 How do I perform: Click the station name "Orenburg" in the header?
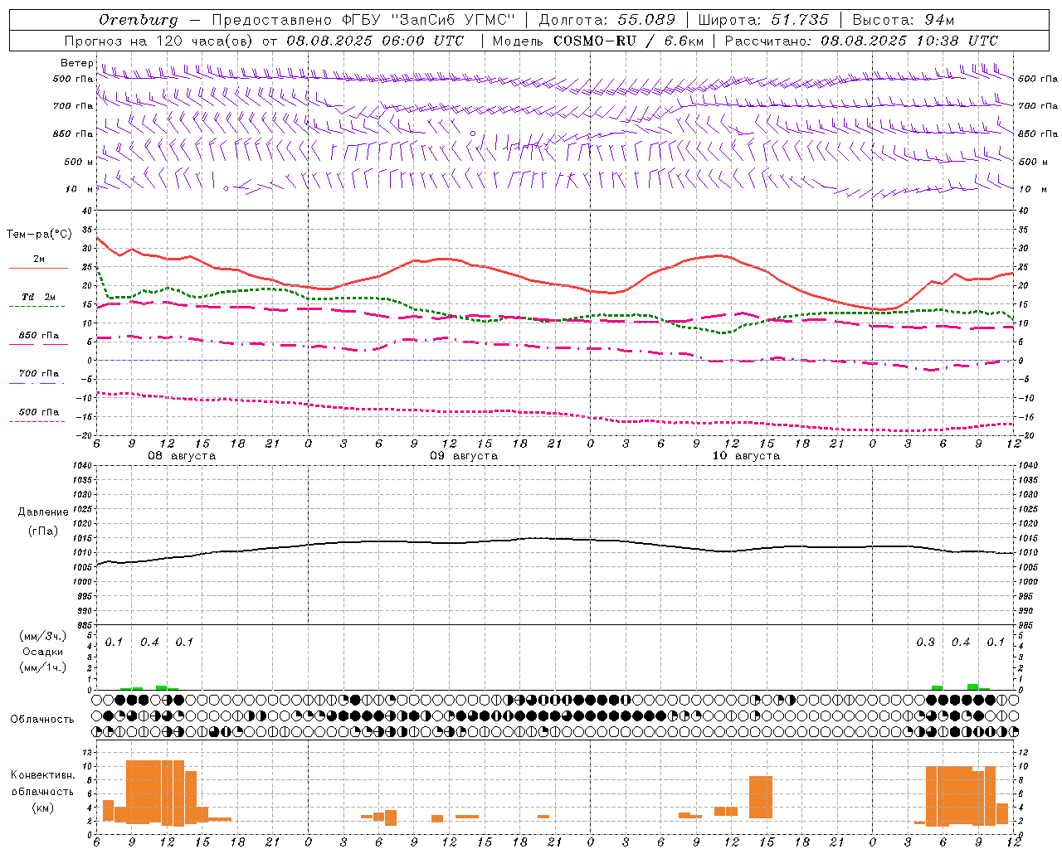point(139,20)
